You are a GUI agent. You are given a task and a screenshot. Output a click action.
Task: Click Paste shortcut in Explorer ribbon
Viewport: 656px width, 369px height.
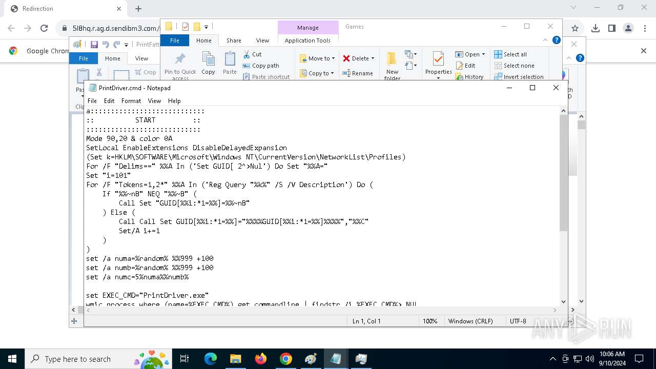[266, 77]
